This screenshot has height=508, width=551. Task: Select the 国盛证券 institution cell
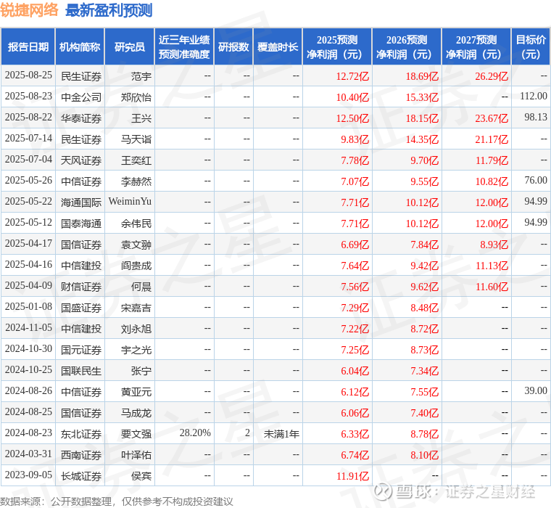tap(81, 308)
